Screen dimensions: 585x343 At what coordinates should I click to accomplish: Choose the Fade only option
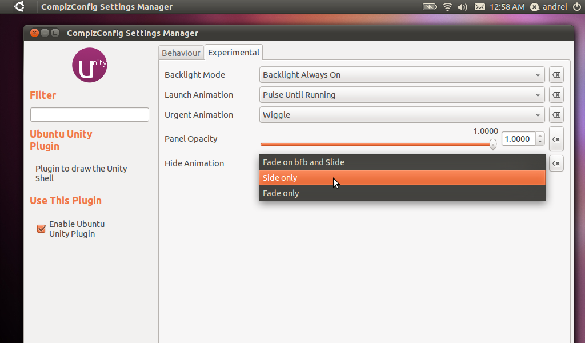(x=402, y=193)
